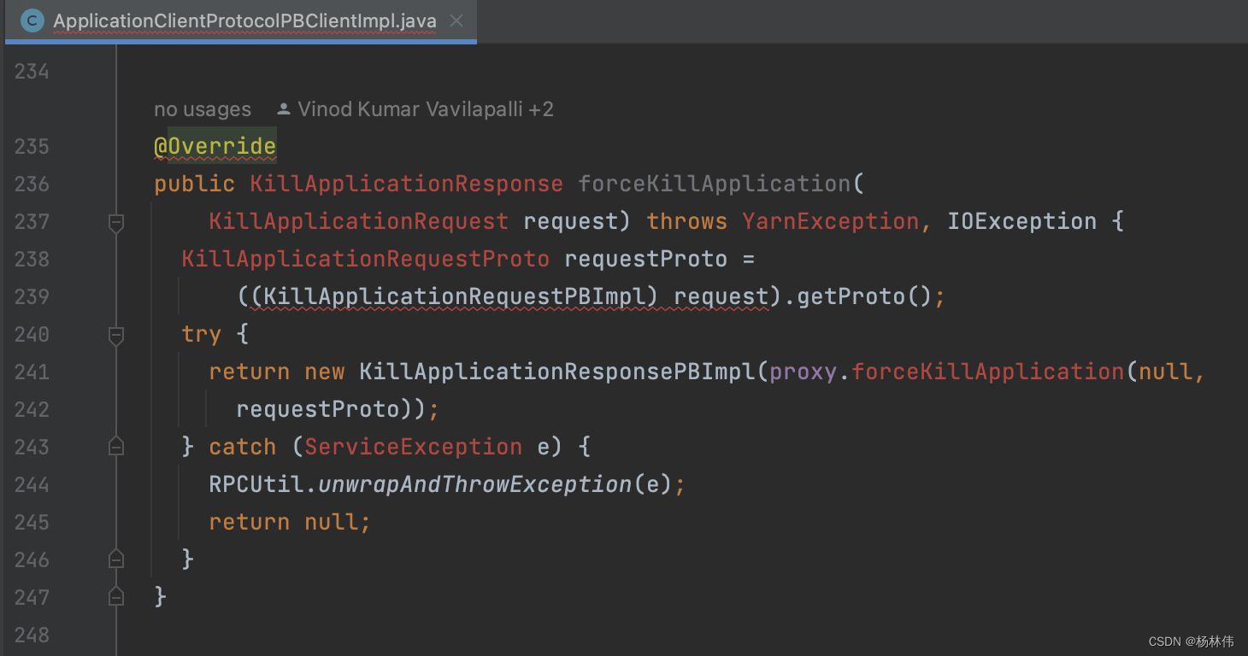Viewport: 1248px width, 656px height.
Task: Click line number 244 in the gutter
Action: point(32,485)
